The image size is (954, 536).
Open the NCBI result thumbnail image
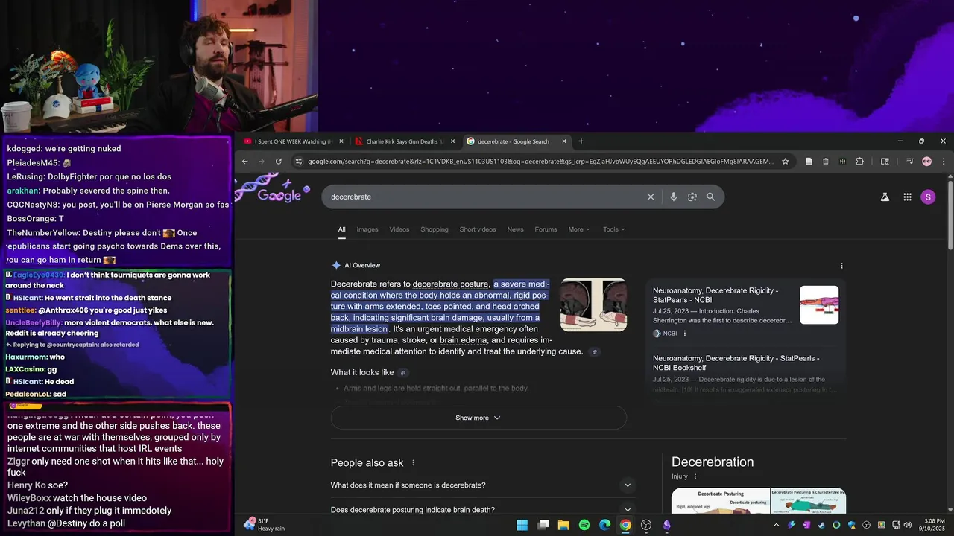pos(819,304)
